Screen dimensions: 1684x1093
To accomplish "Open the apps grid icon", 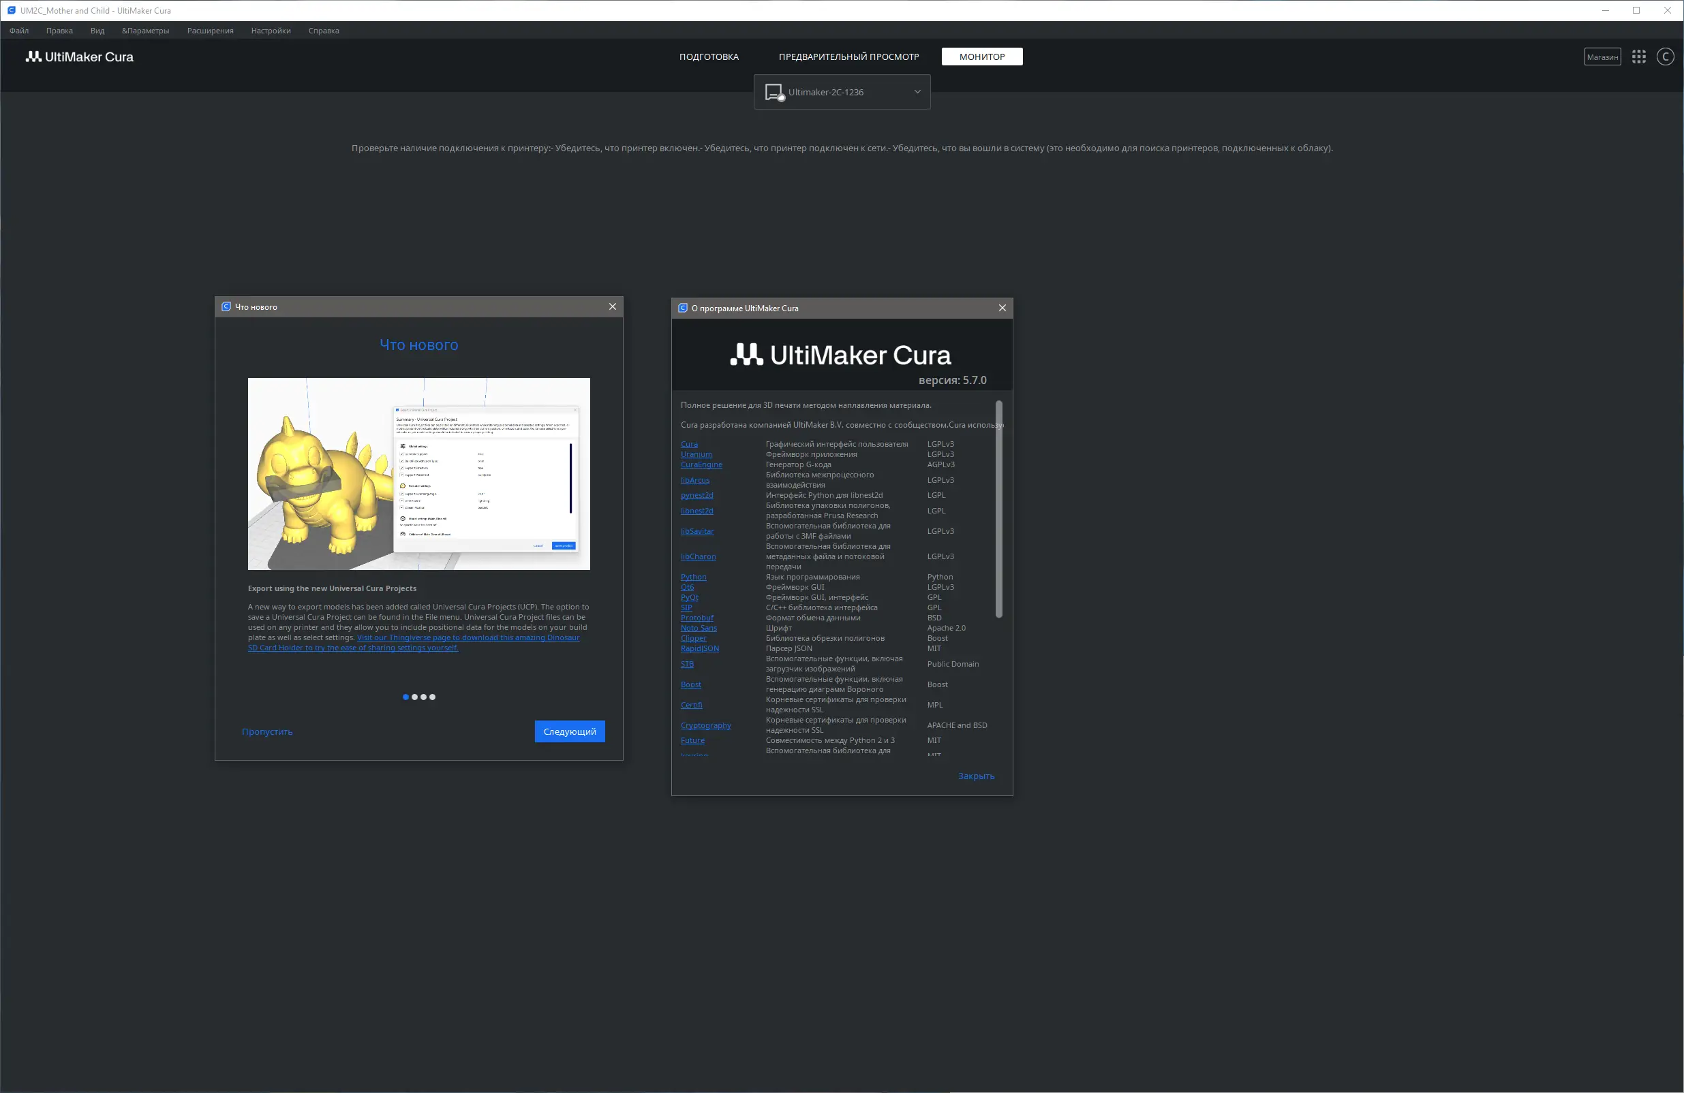I will [1639, 57].
